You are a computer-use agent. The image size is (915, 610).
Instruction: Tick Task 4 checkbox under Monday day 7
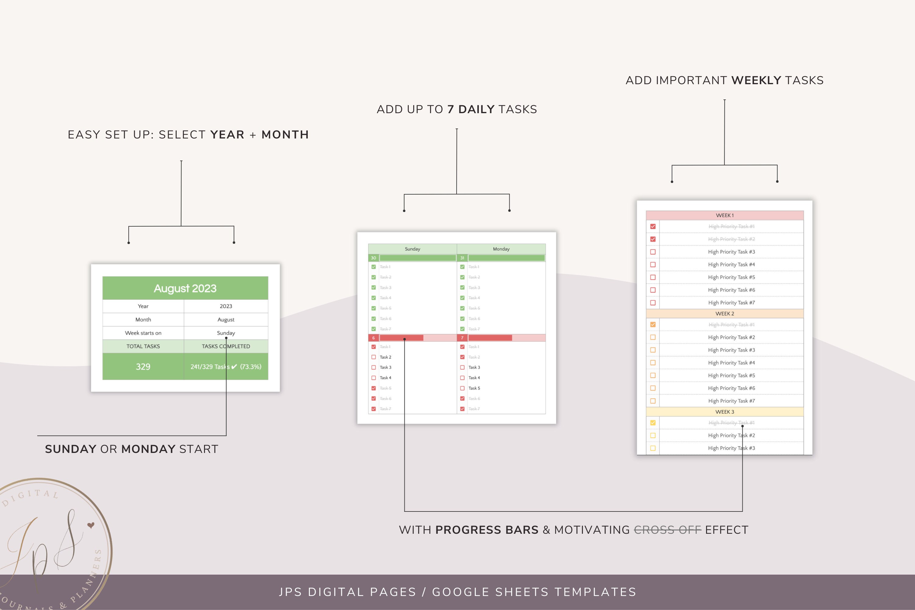click(462, 378)
